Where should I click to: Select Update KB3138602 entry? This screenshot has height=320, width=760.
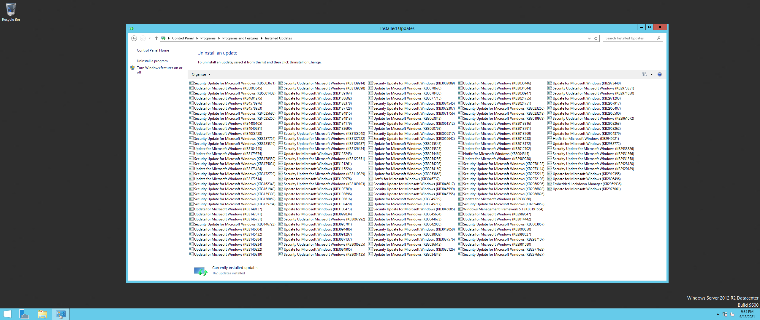pos(315,98)
